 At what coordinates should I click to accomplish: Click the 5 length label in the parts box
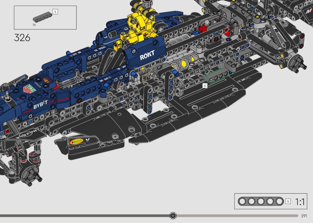[x=55, y=12]
